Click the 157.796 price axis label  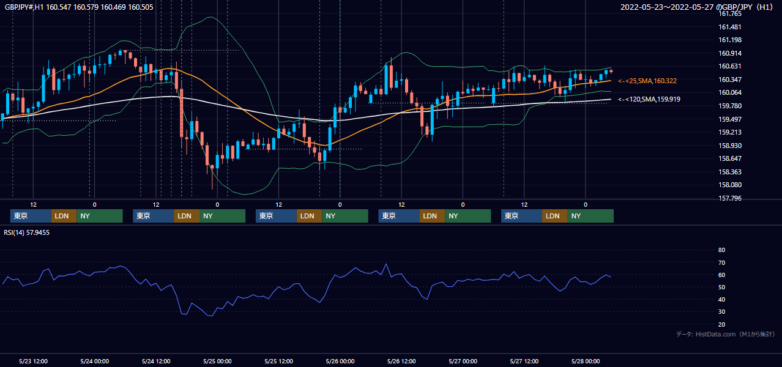[x=730, y=198]
